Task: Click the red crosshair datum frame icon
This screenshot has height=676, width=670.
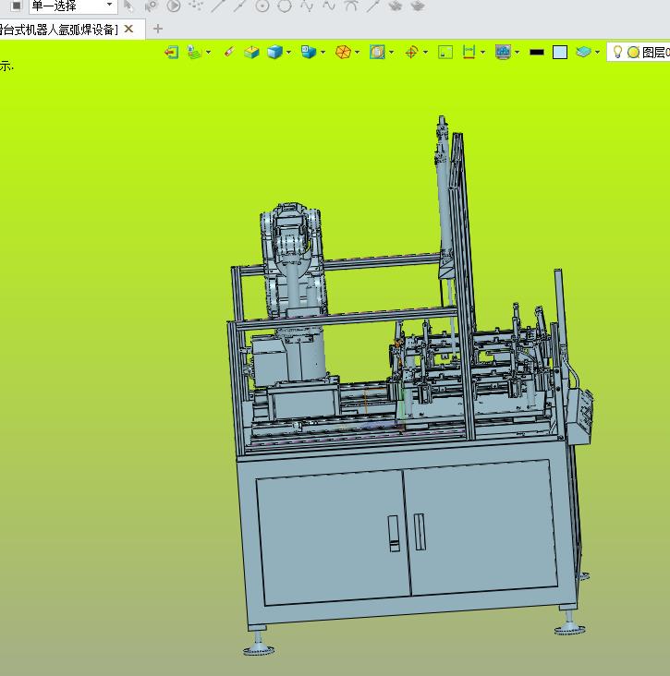Action: click(x=411, y=53)
